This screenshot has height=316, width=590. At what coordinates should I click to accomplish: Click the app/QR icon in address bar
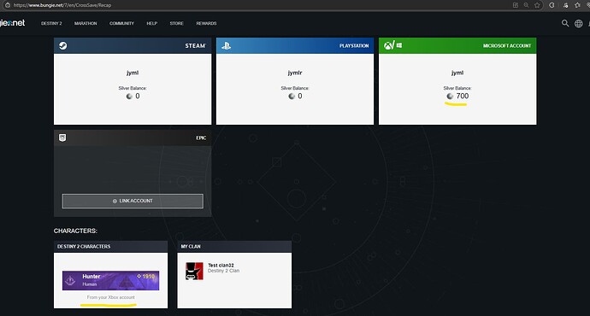515,5
